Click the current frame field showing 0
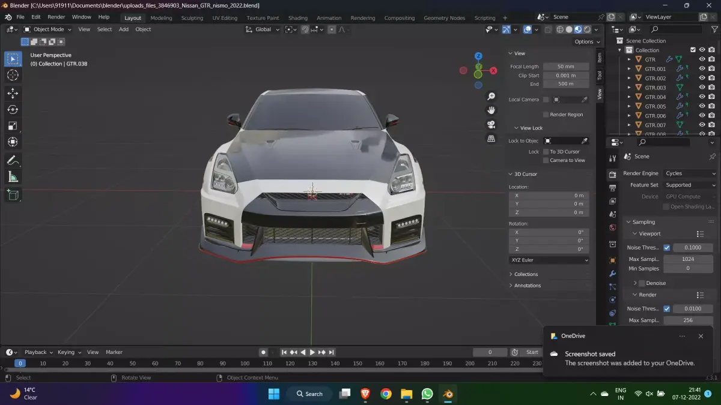Viewport: 721px width, 405px height. click(x=490, y=352)
